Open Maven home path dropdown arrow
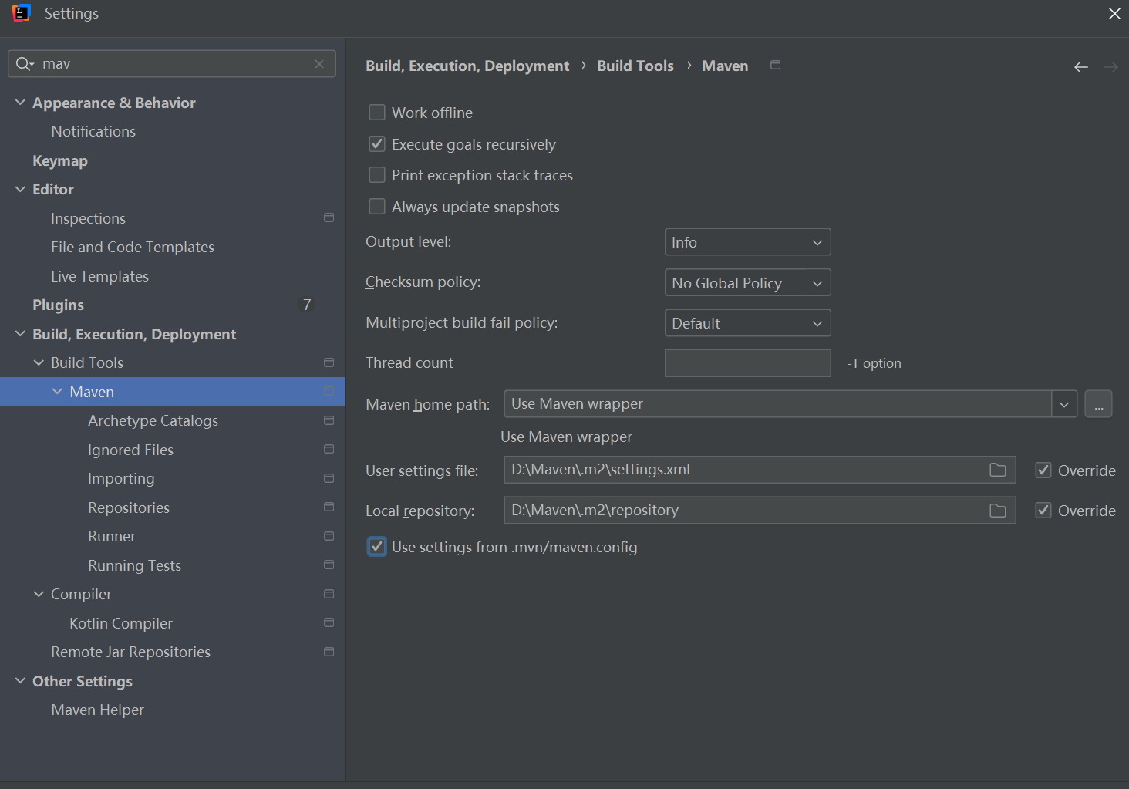1129x789 pixels. tap(1064, 404)
